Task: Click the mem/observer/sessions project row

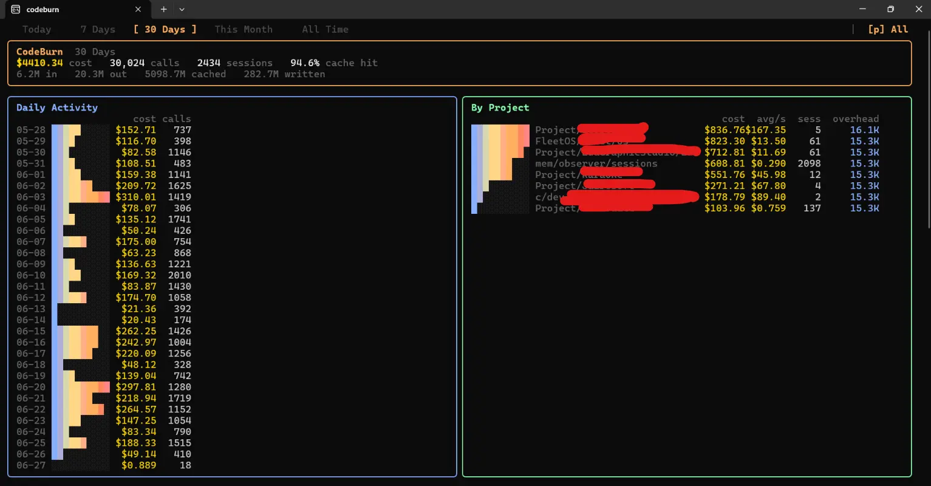Action: click(675, 163)
